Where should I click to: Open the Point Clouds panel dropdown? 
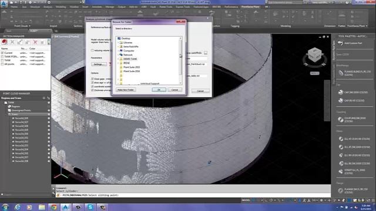click(22, 26)
